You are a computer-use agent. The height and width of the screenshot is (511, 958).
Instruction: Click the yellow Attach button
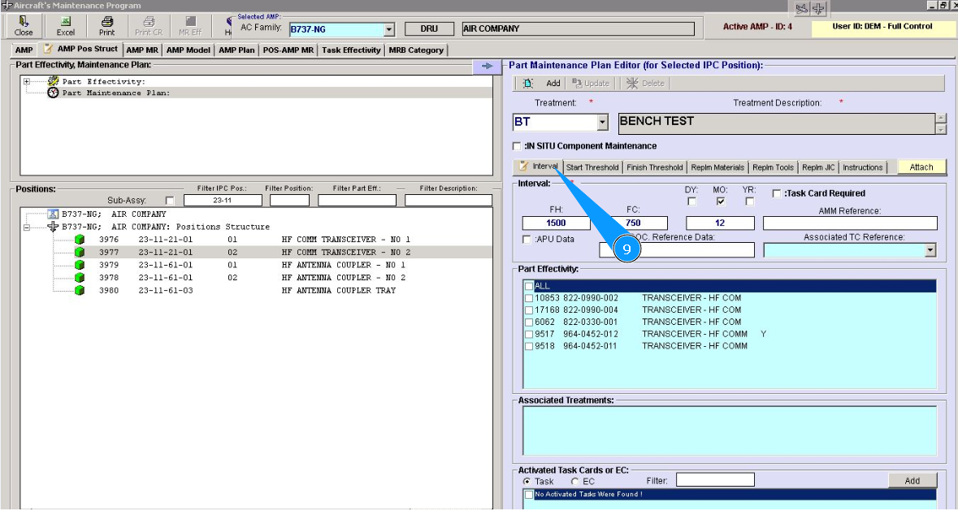coord(921,167)
